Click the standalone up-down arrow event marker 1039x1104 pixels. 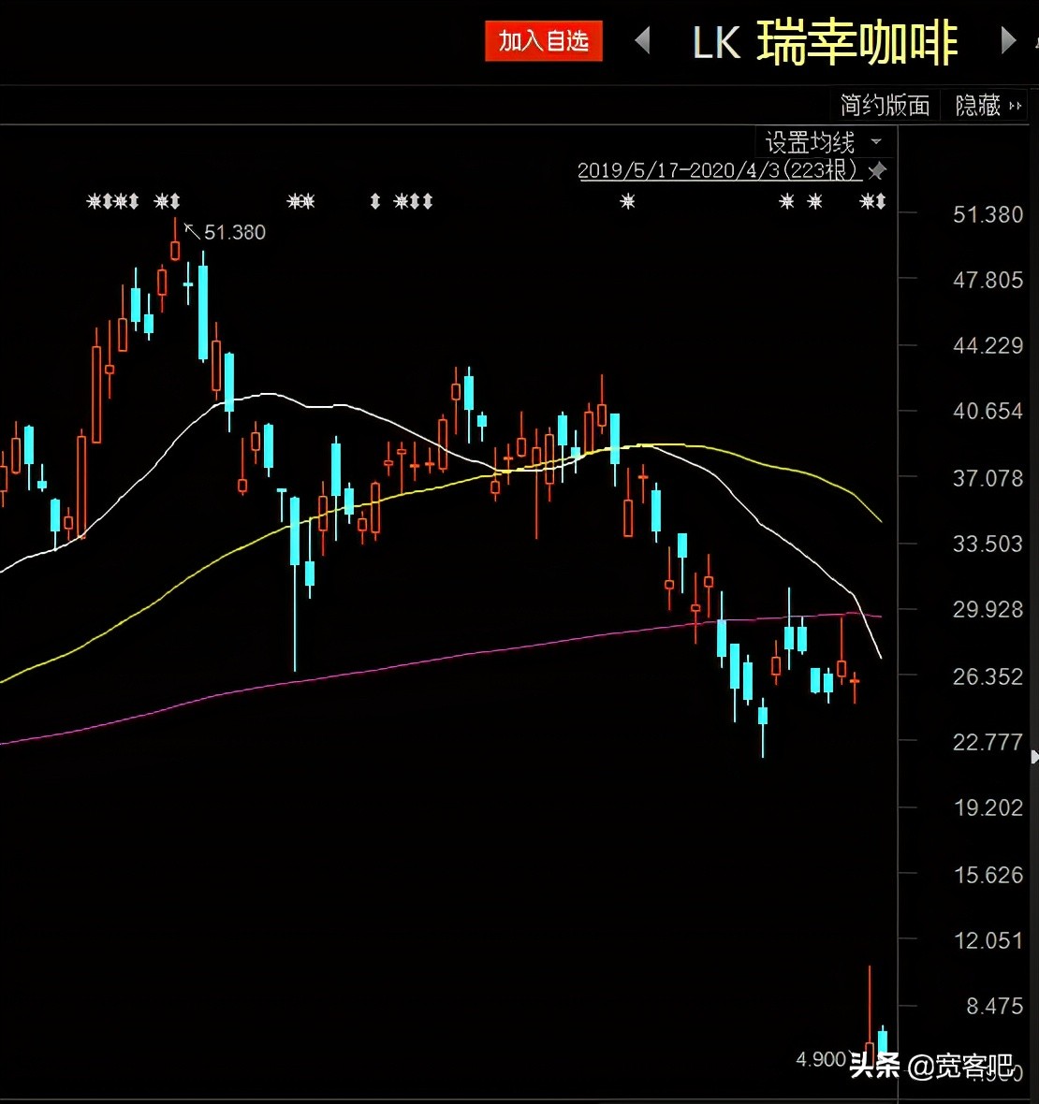point(375,201)
